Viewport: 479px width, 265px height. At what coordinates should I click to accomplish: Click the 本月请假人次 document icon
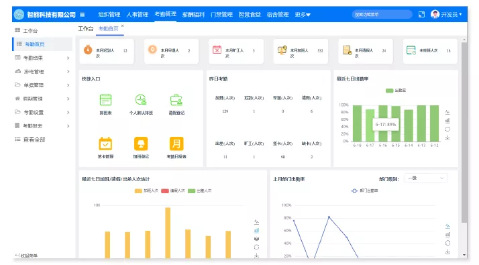[347, 50]
